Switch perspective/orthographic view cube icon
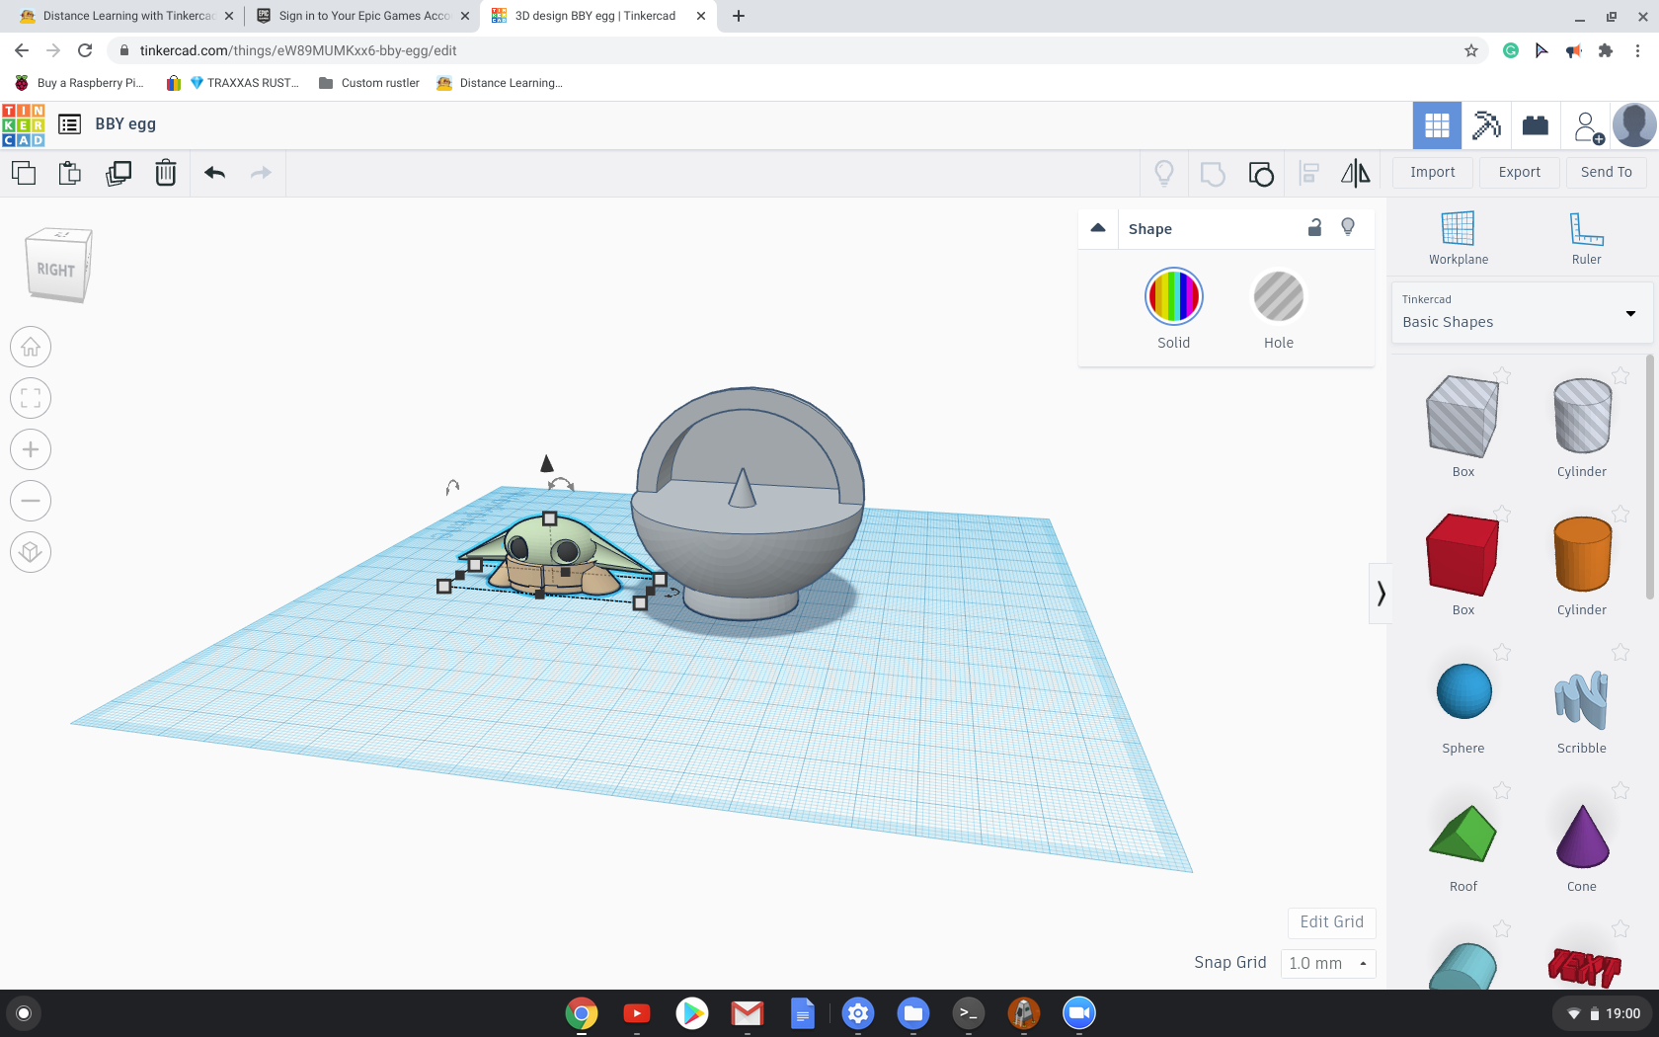Image resolution: width=1659 pixels, height=1037 pixels. [x=31, y=552]
